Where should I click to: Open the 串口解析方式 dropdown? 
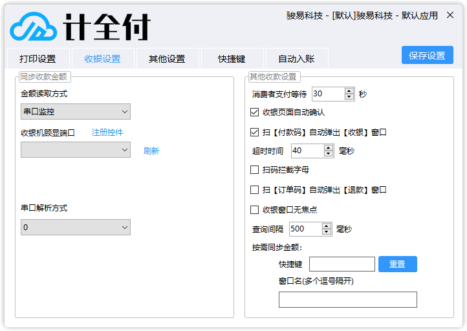76,228
